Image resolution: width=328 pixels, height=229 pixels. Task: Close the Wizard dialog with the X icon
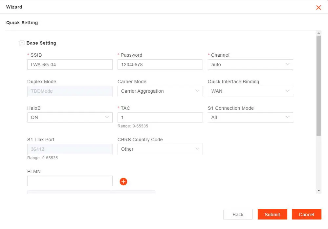[318, 8]
